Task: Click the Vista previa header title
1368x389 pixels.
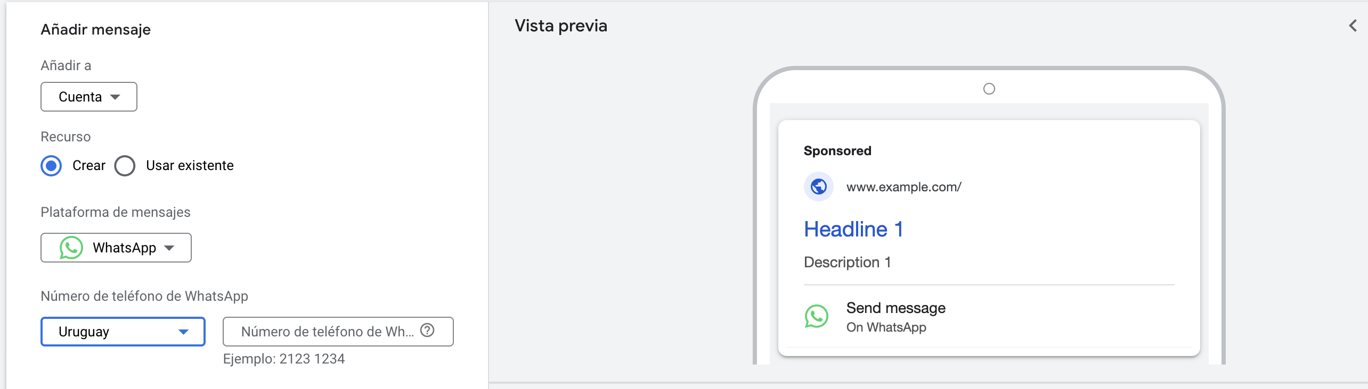Action: pos(560,25)
